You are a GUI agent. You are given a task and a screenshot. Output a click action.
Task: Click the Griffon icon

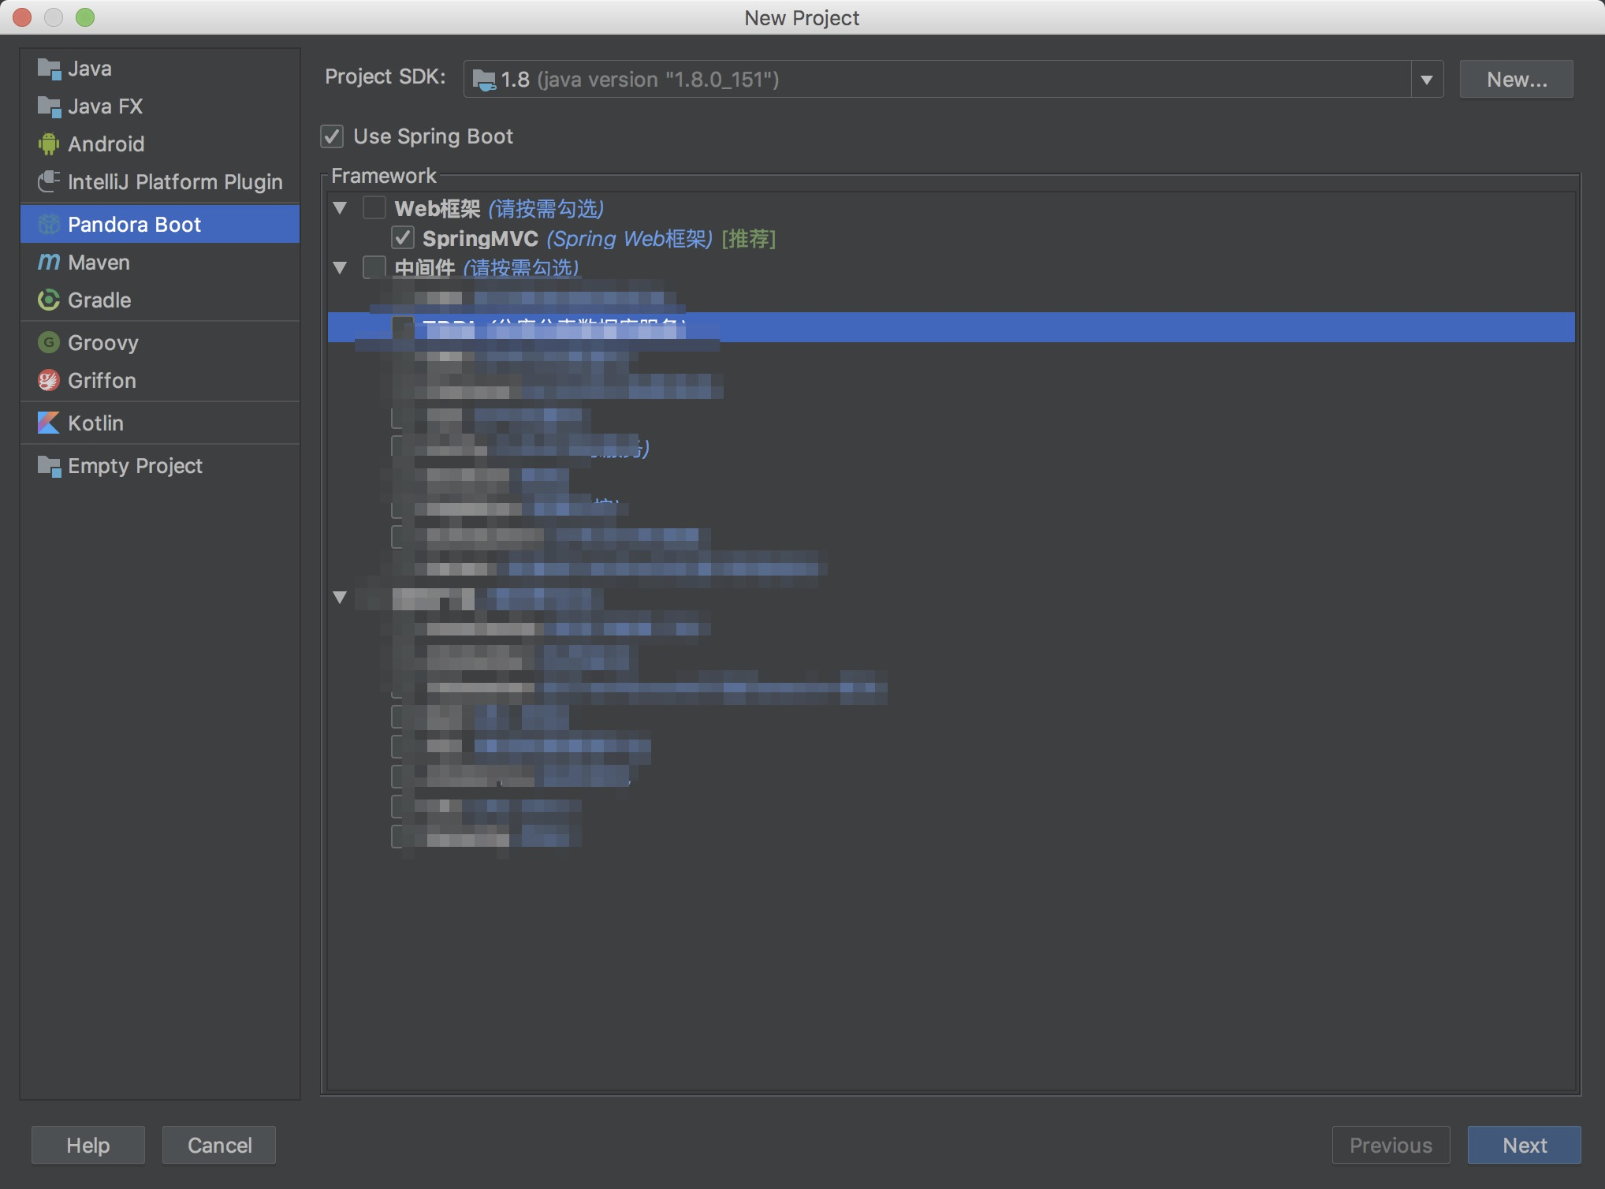click(49, 381)
